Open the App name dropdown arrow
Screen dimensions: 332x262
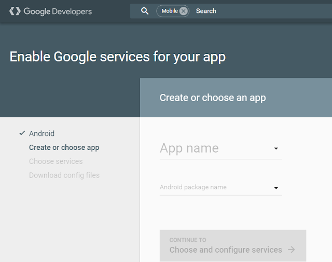276,148
